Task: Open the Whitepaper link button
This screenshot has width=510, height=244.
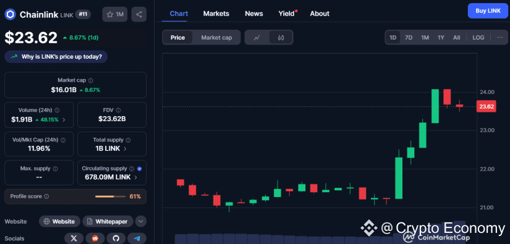Action: pos(108,222)
